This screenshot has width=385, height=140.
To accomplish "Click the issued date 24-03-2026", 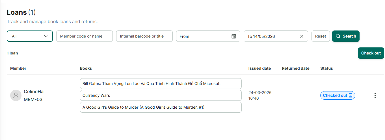I will click(260, 93).
